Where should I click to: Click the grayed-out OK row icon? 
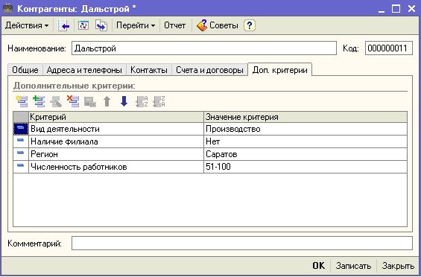pos(90,102)
